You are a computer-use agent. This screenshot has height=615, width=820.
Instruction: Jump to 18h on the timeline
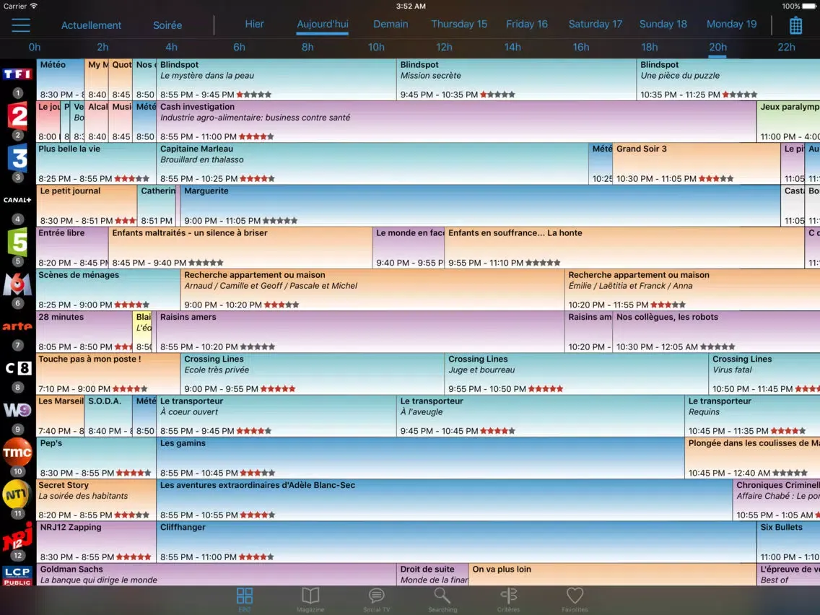[x=649, y=47]
